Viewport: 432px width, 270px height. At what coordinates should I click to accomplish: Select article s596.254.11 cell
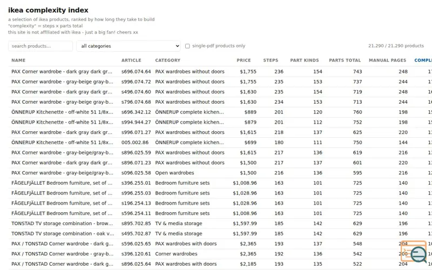(136, 213)
